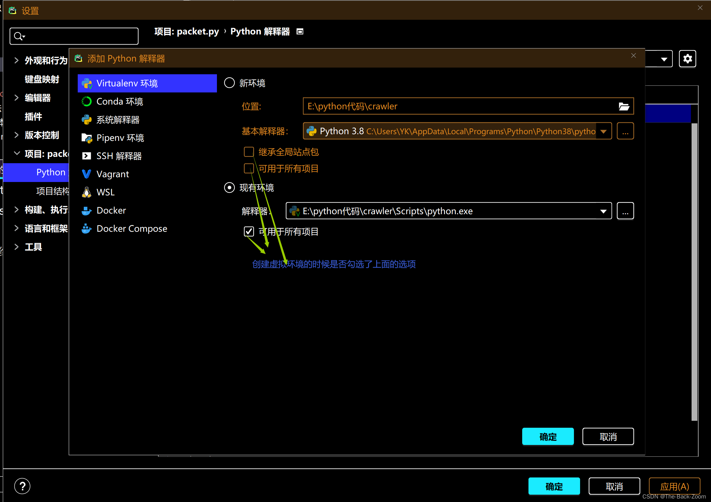The width and height of the screenshot is (711, 502).
Task: Click the search magnifier icon in settings
Action: pos(19,36)
